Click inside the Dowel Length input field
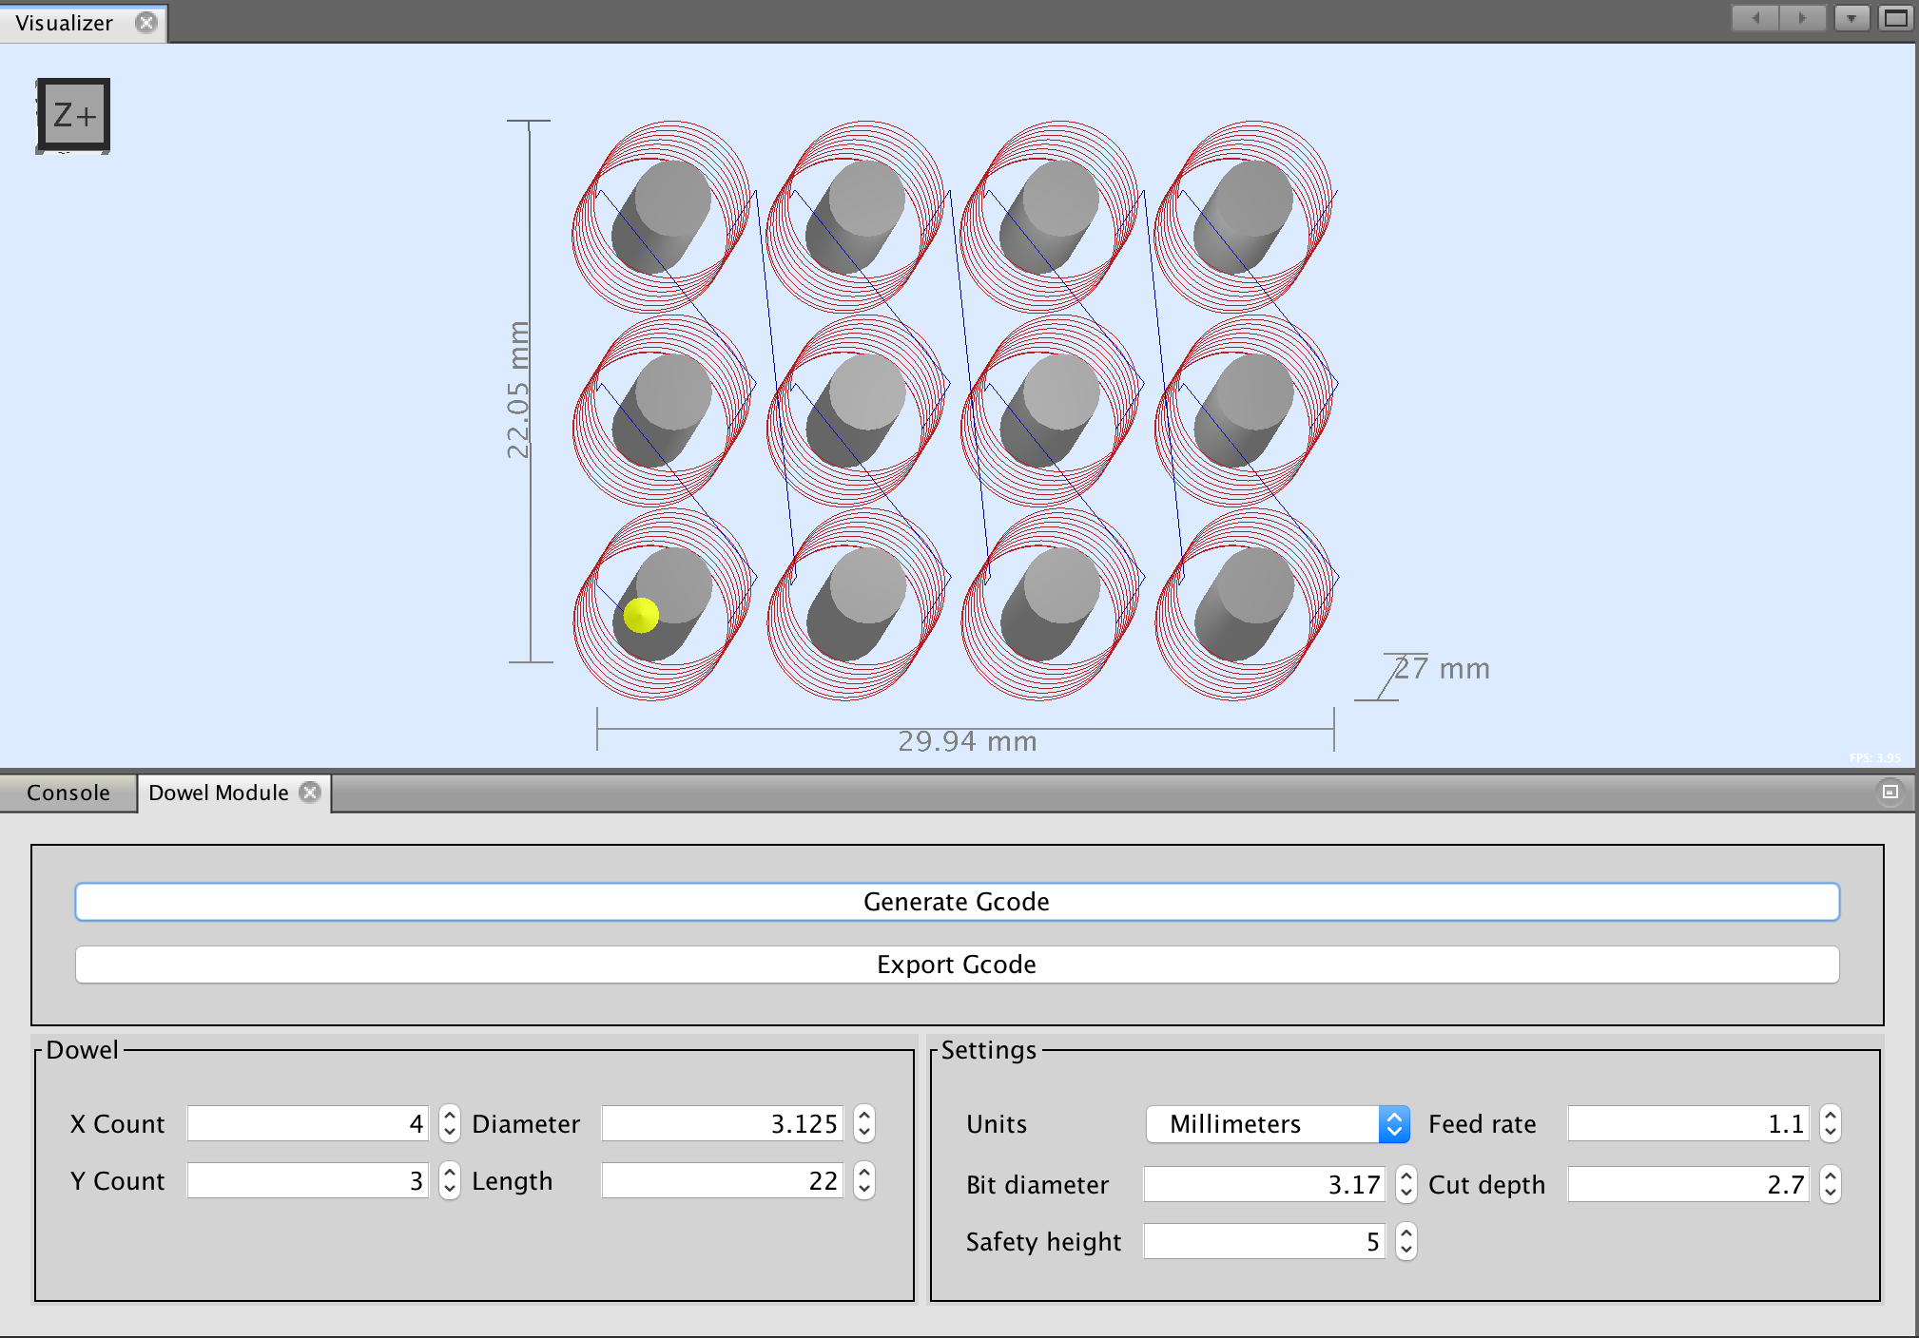Viewport: 1919px width, 1338px height. [723, 1180]
